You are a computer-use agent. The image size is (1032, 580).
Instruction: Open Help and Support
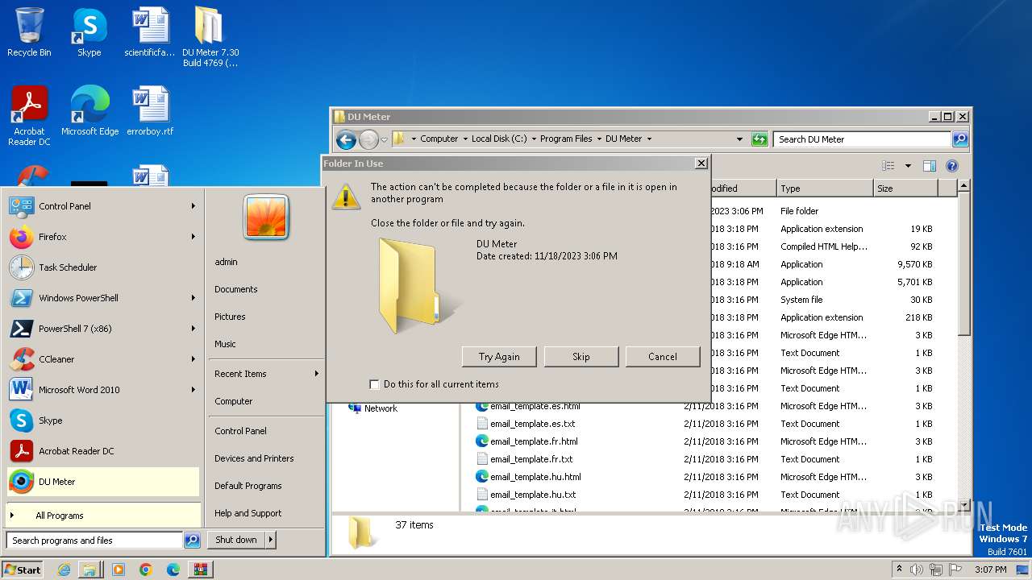[248, 513]
